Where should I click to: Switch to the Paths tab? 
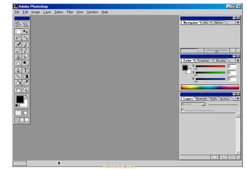pyautogui.click(x=214, y=99)
